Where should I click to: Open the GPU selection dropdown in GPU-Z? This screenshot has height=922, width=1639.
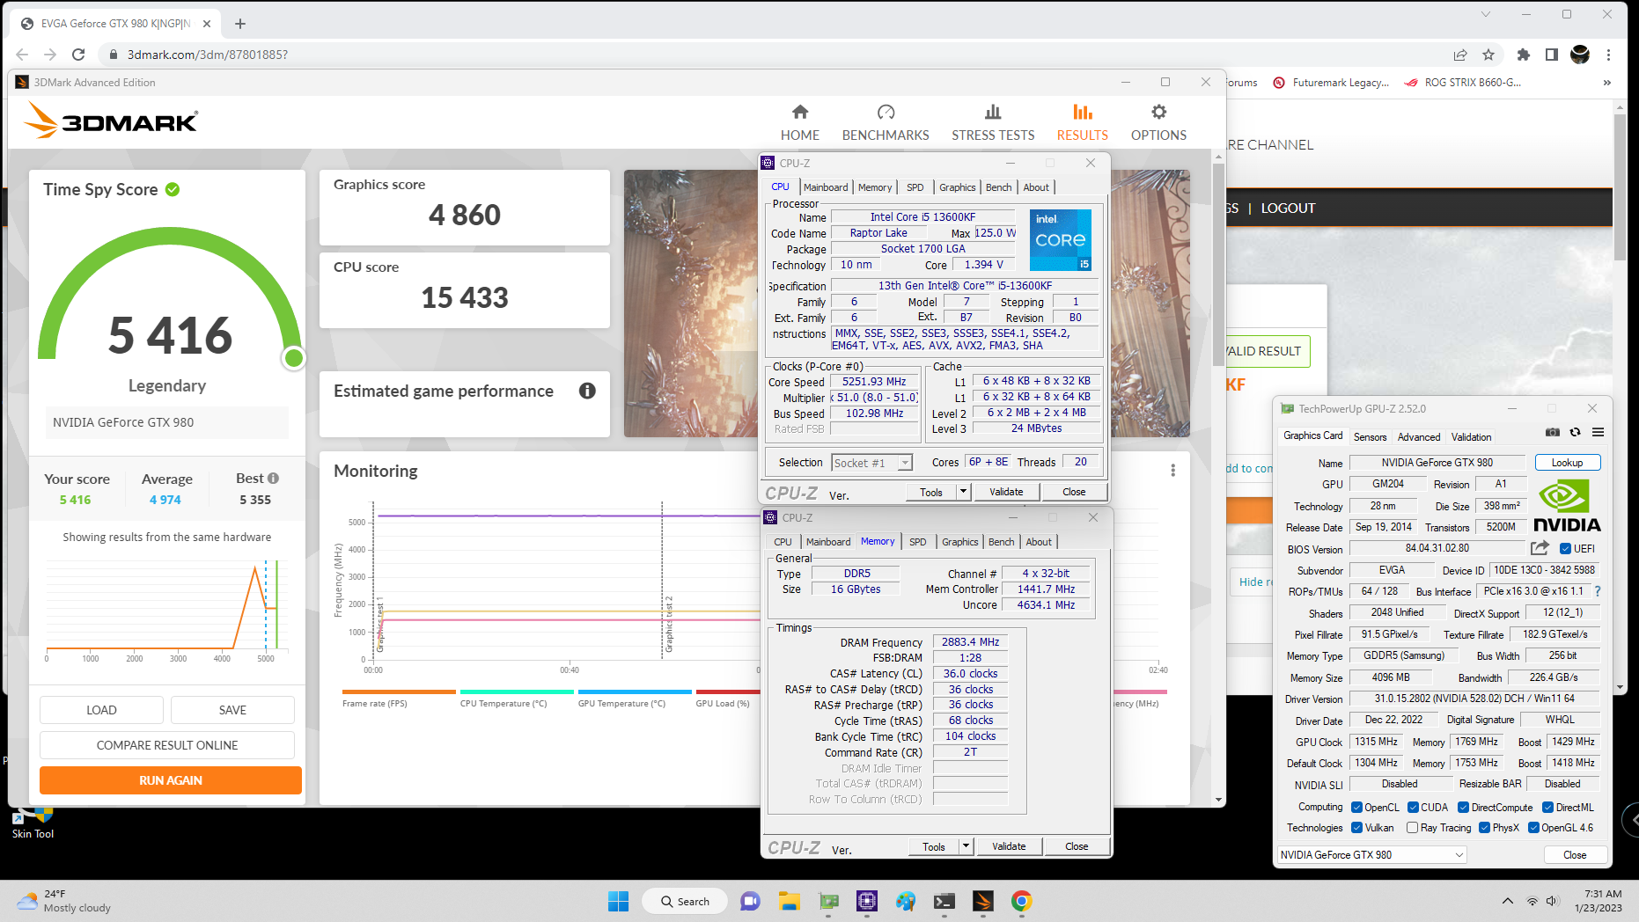(x=1371, y=854)
